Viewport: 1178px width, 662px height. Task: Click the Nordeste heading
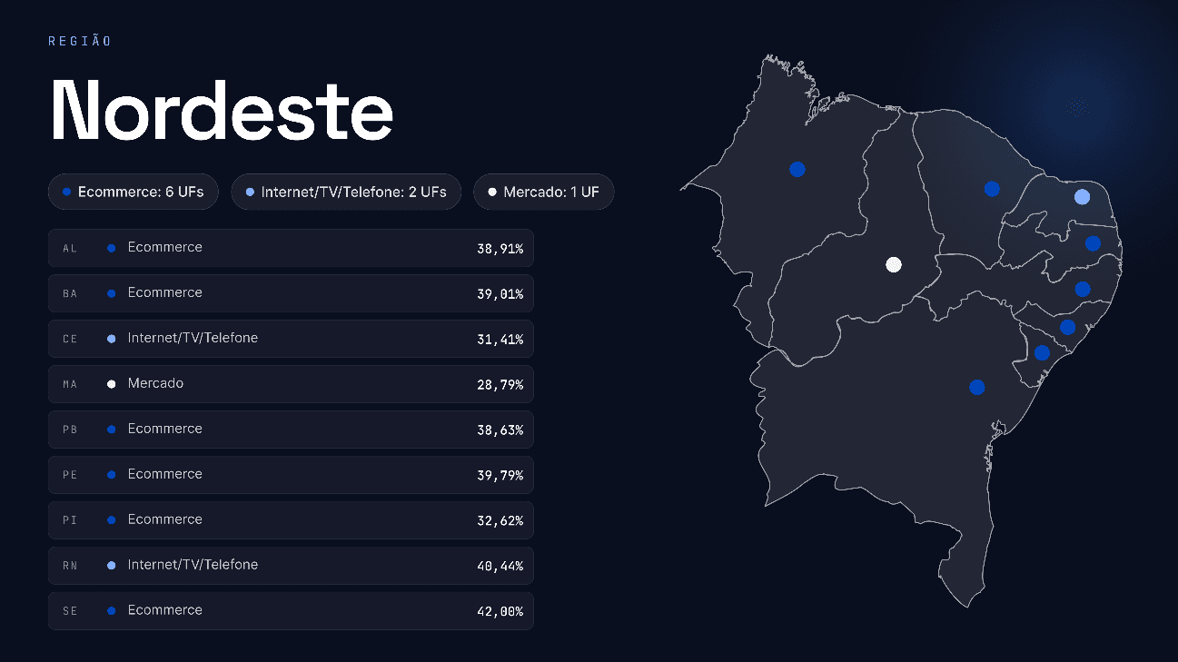pos(222,111)
